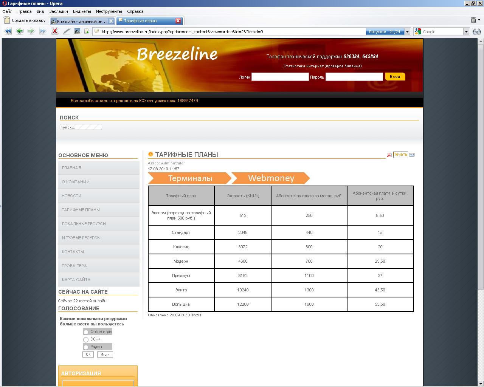
Task: Click the green Forward arrow icon
Action: (31, 31)
